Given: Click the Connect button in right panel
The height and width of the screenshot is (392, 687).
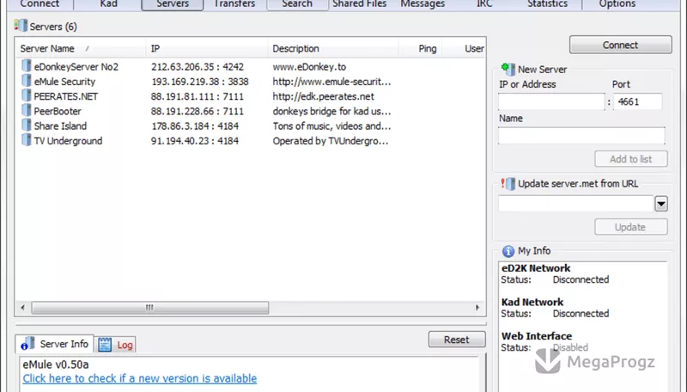Looking at the screenshot, I should pos(620,45).
